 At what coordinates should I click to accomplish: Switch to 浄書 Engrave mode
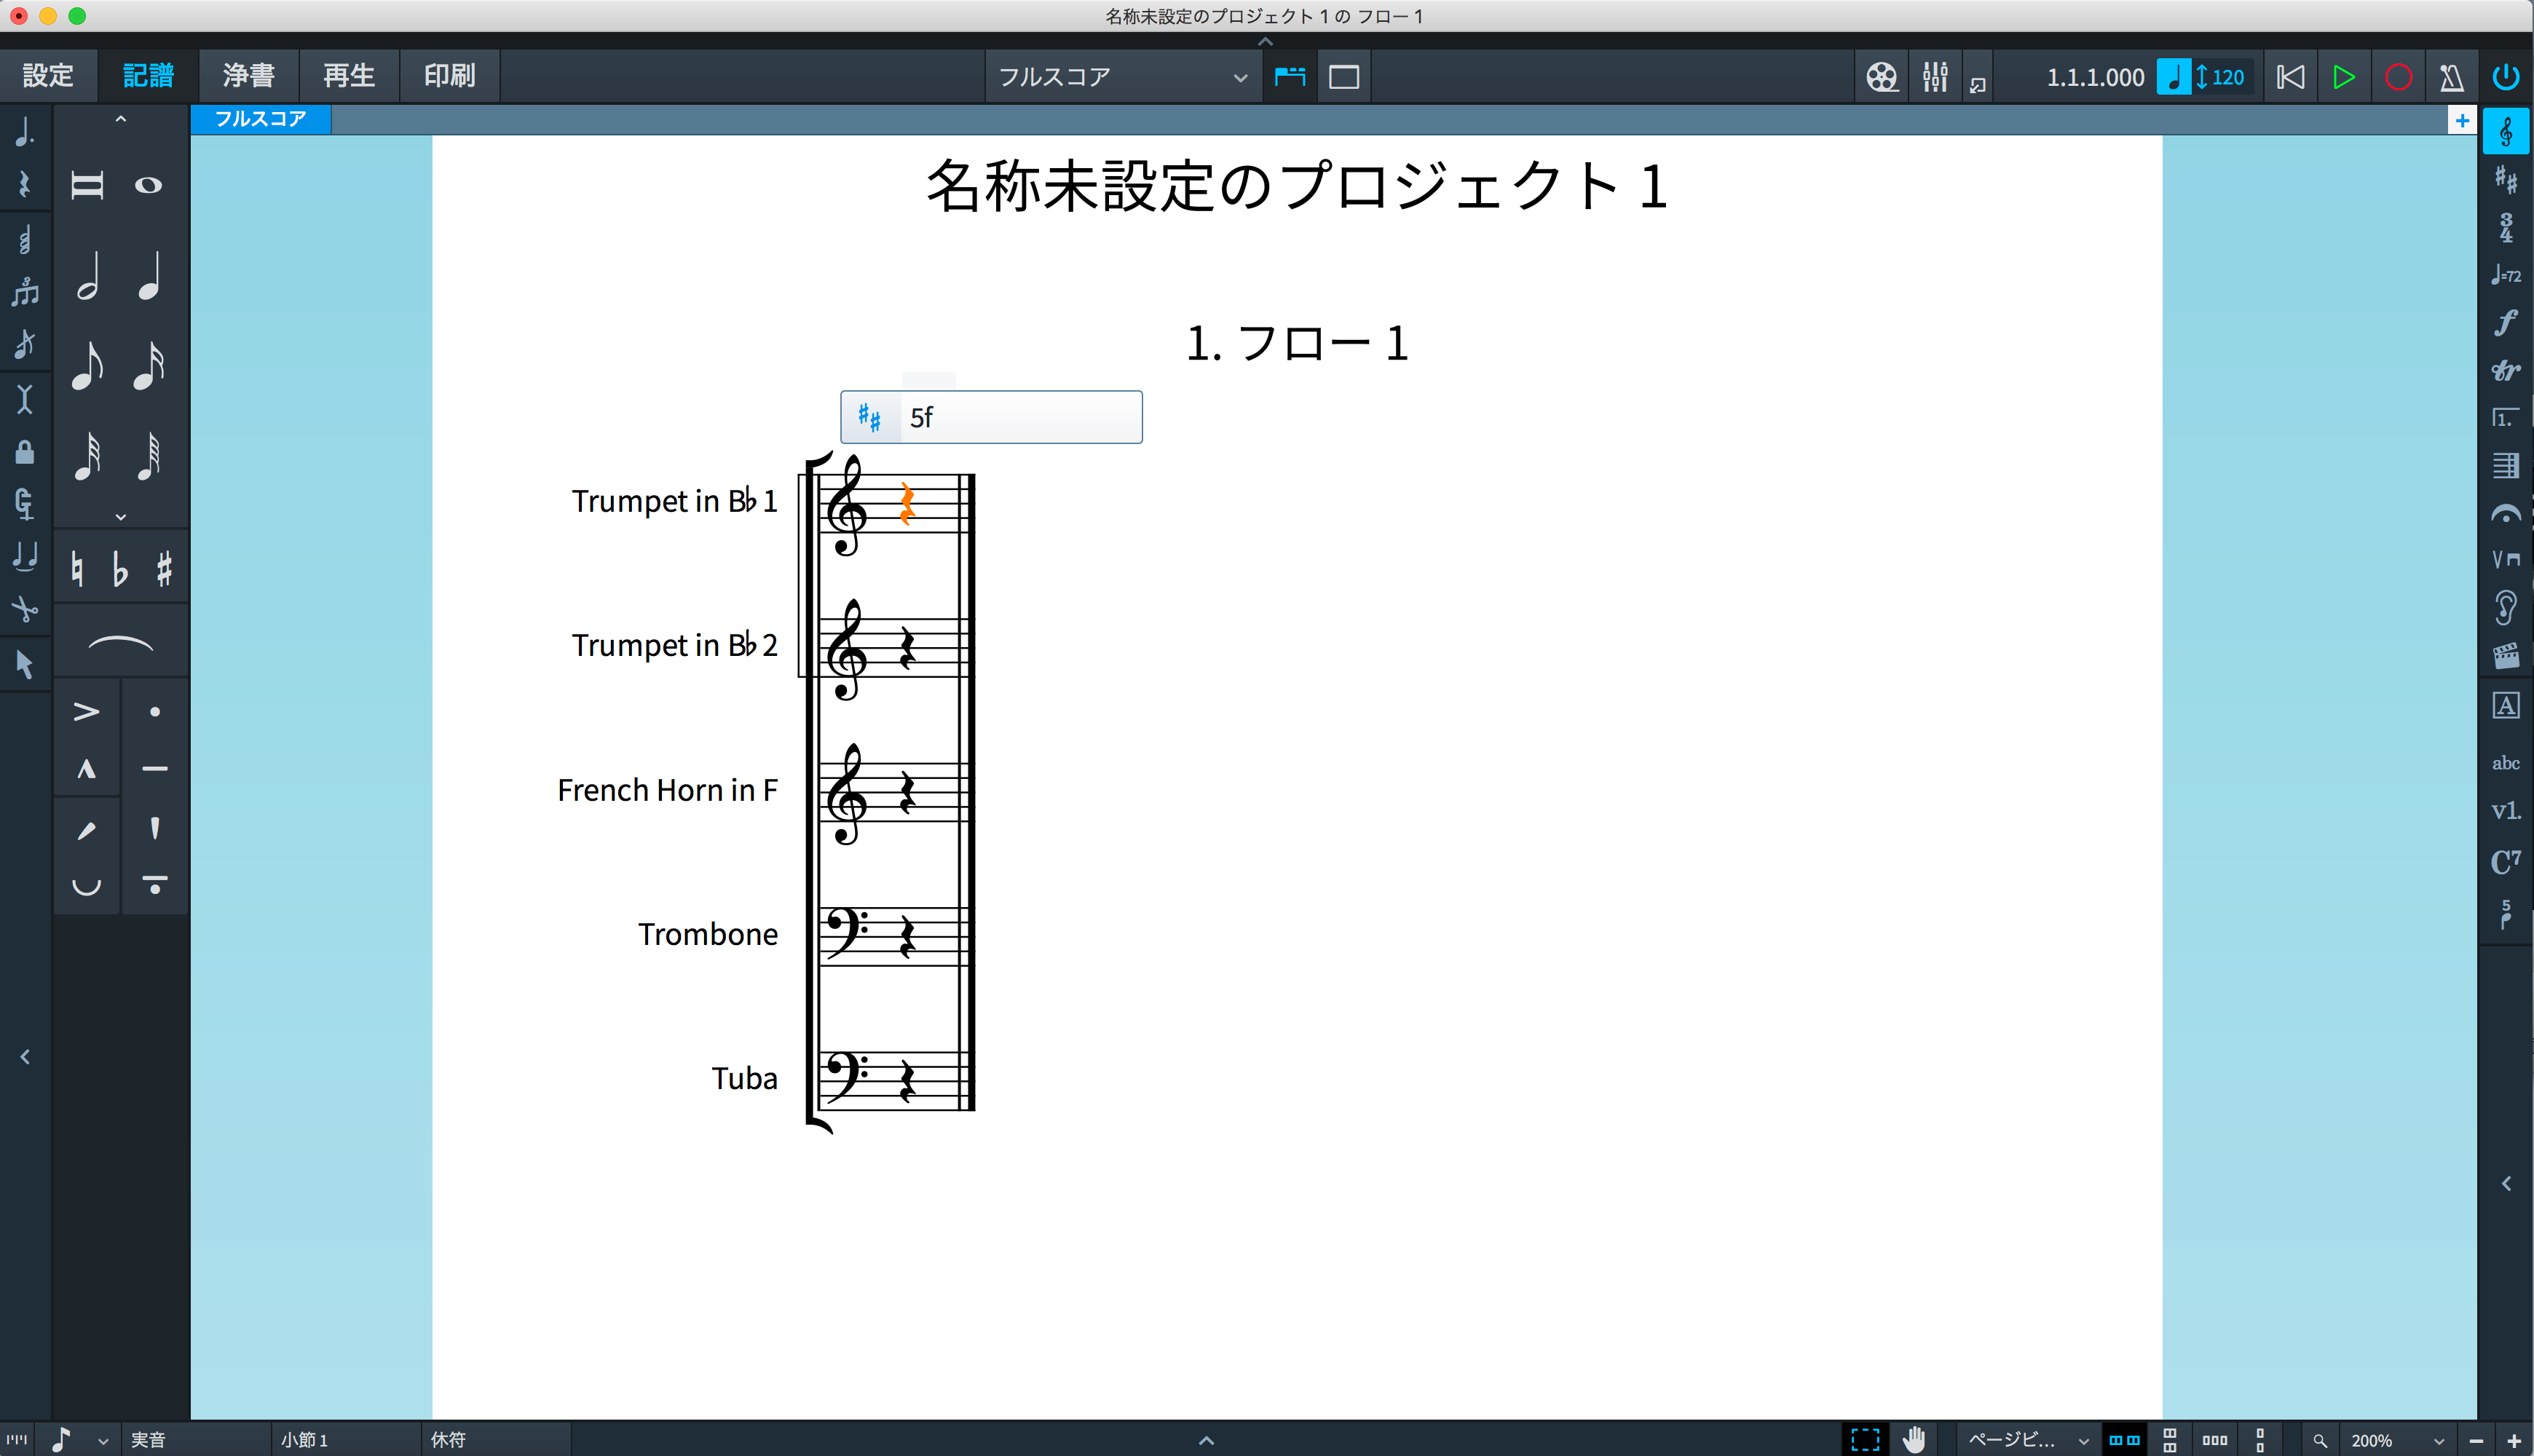(249, 76)
